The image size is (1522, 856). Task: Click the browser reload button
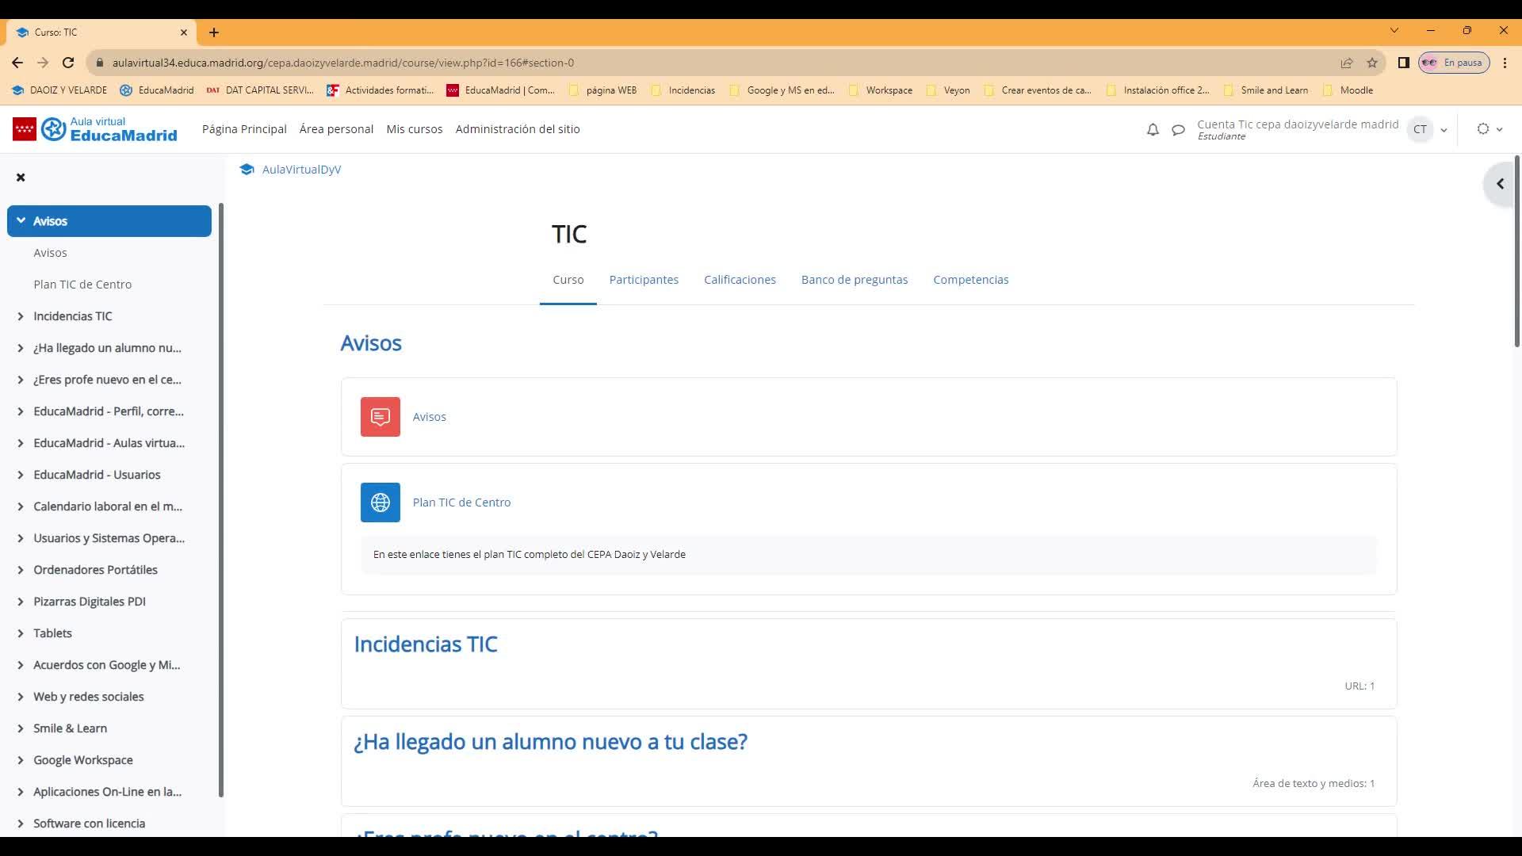pos(68,63)
